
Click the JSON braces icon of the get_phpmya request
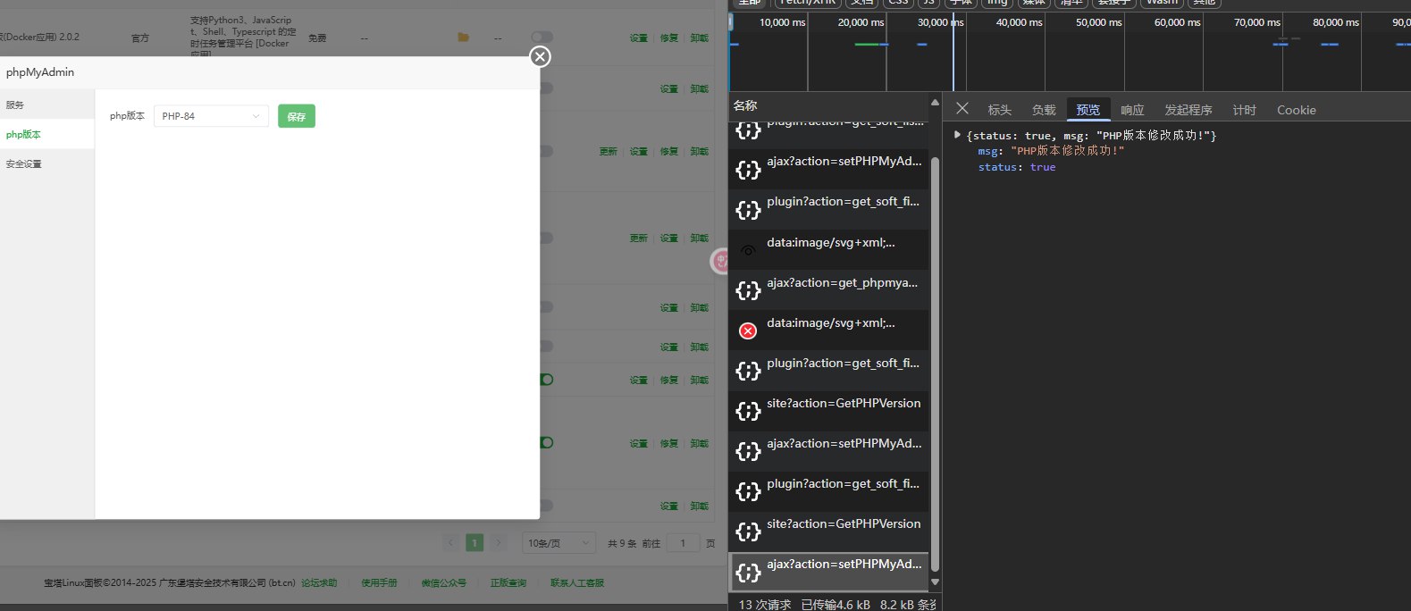tap(748, 290)
